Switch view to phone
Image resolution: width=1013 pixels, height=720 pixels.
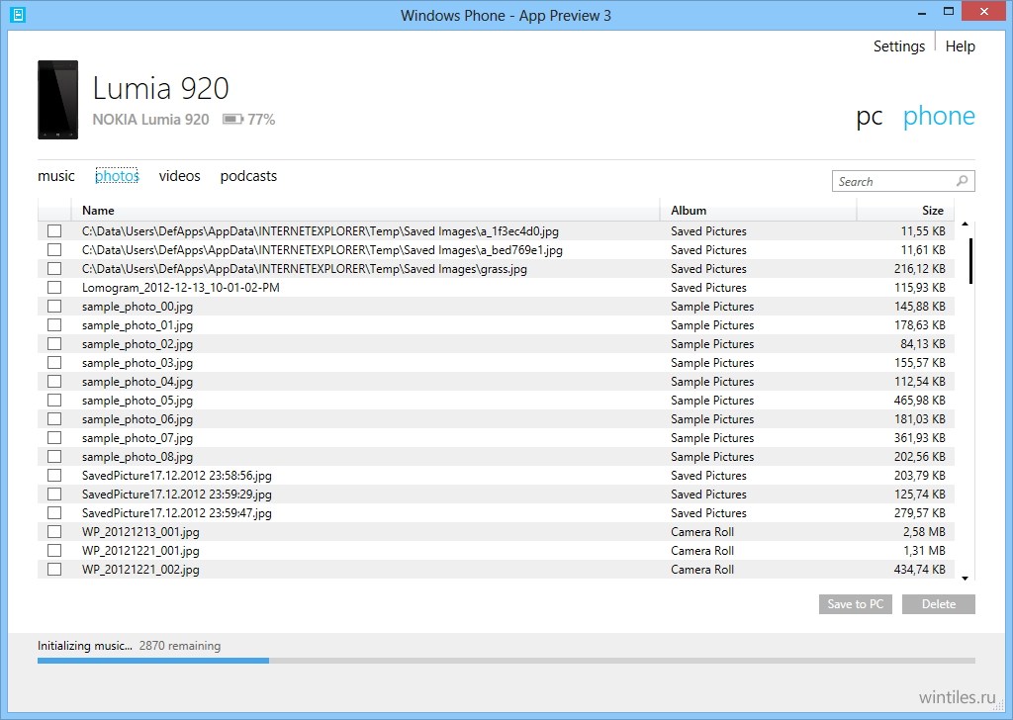[x=939, y=117]
